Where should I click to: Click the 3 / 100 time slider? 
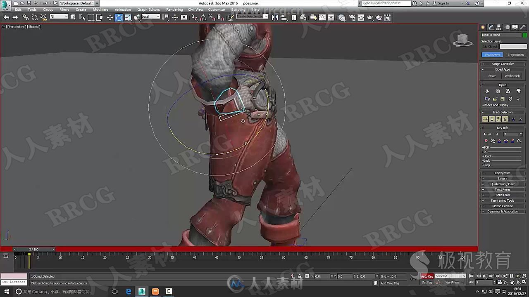click(x=34, y=249)
